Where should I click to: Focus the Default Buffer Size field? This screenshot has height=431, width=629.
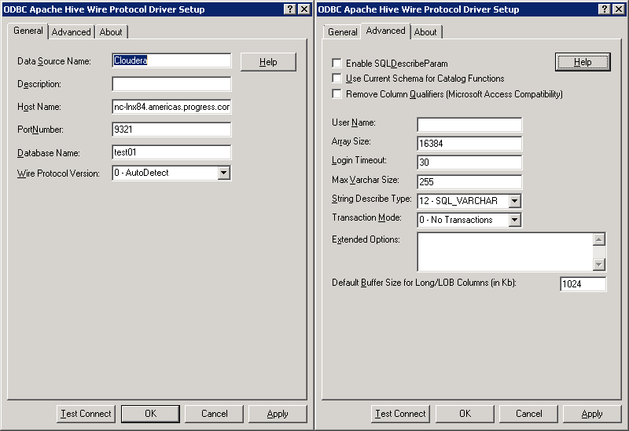point(583,284)
